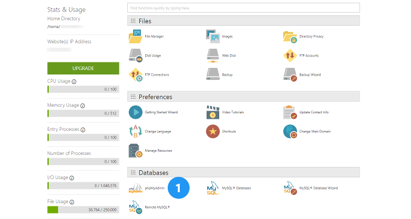Viewport: 411px width, 219px height.
Task: Open the Video Tutorials clapperboard icon
Action: [x=213, y=112]
